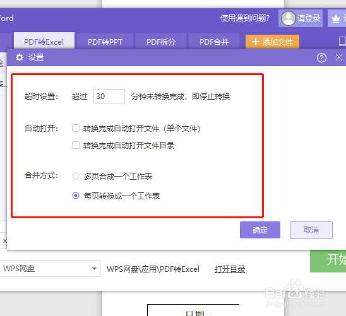Screen dimensions: 346x316
Task: Click the WPS网盘\应用\PDF转Excel path text
Action: 153,269
